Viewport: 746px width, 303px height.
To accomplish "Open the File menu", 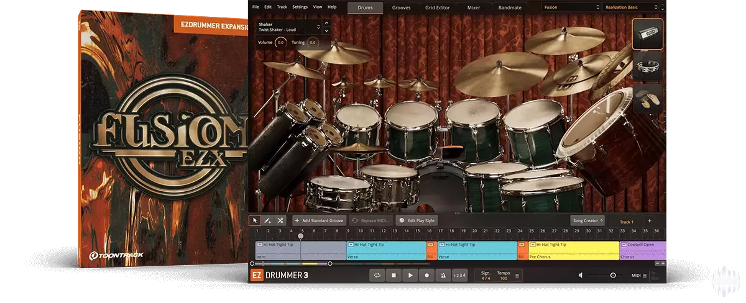I will click(x=255, y=7).
